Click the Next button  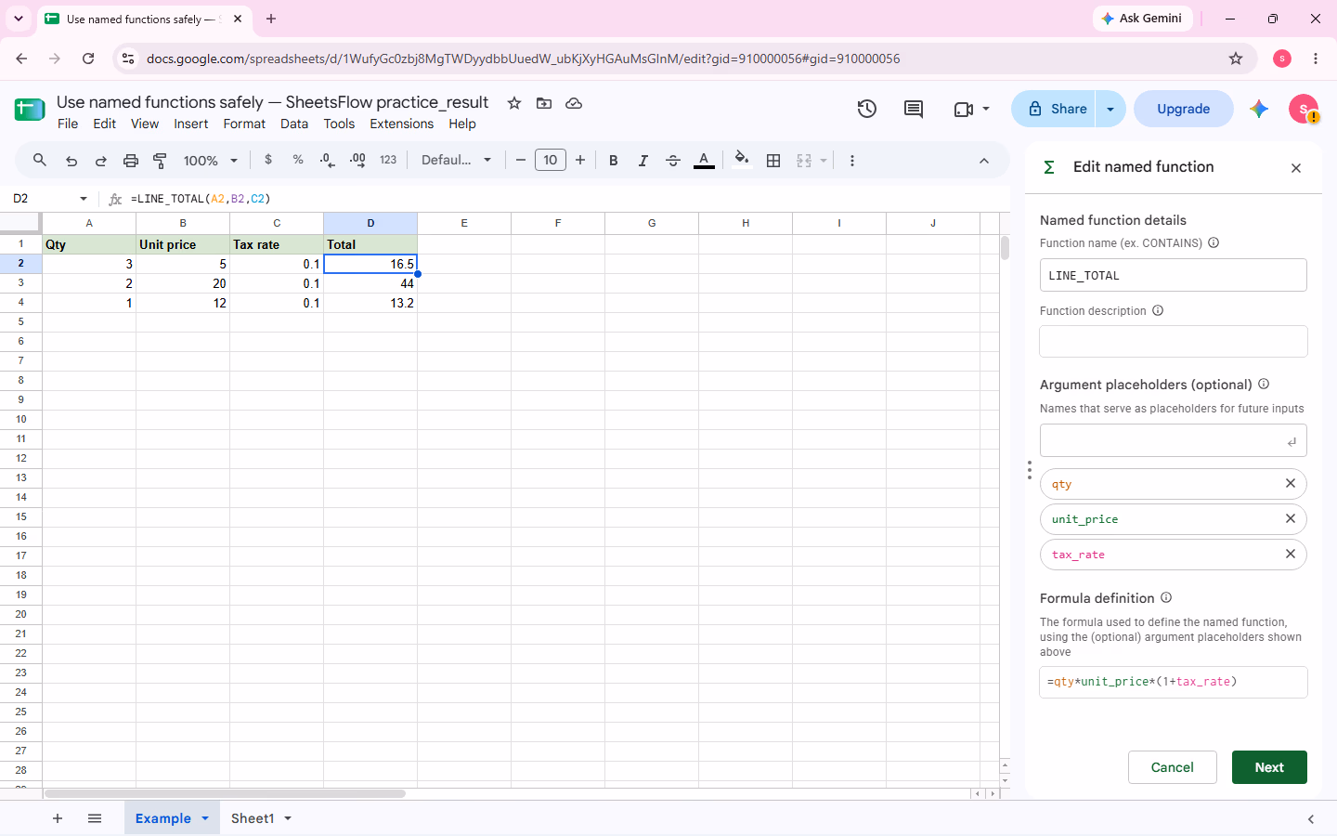pyautogui.click(x=1269, y=767)
